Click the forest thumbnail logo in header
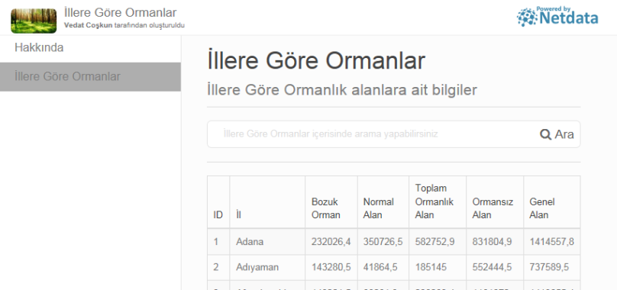Screen dimensions: 617x290 pos(34,21)
